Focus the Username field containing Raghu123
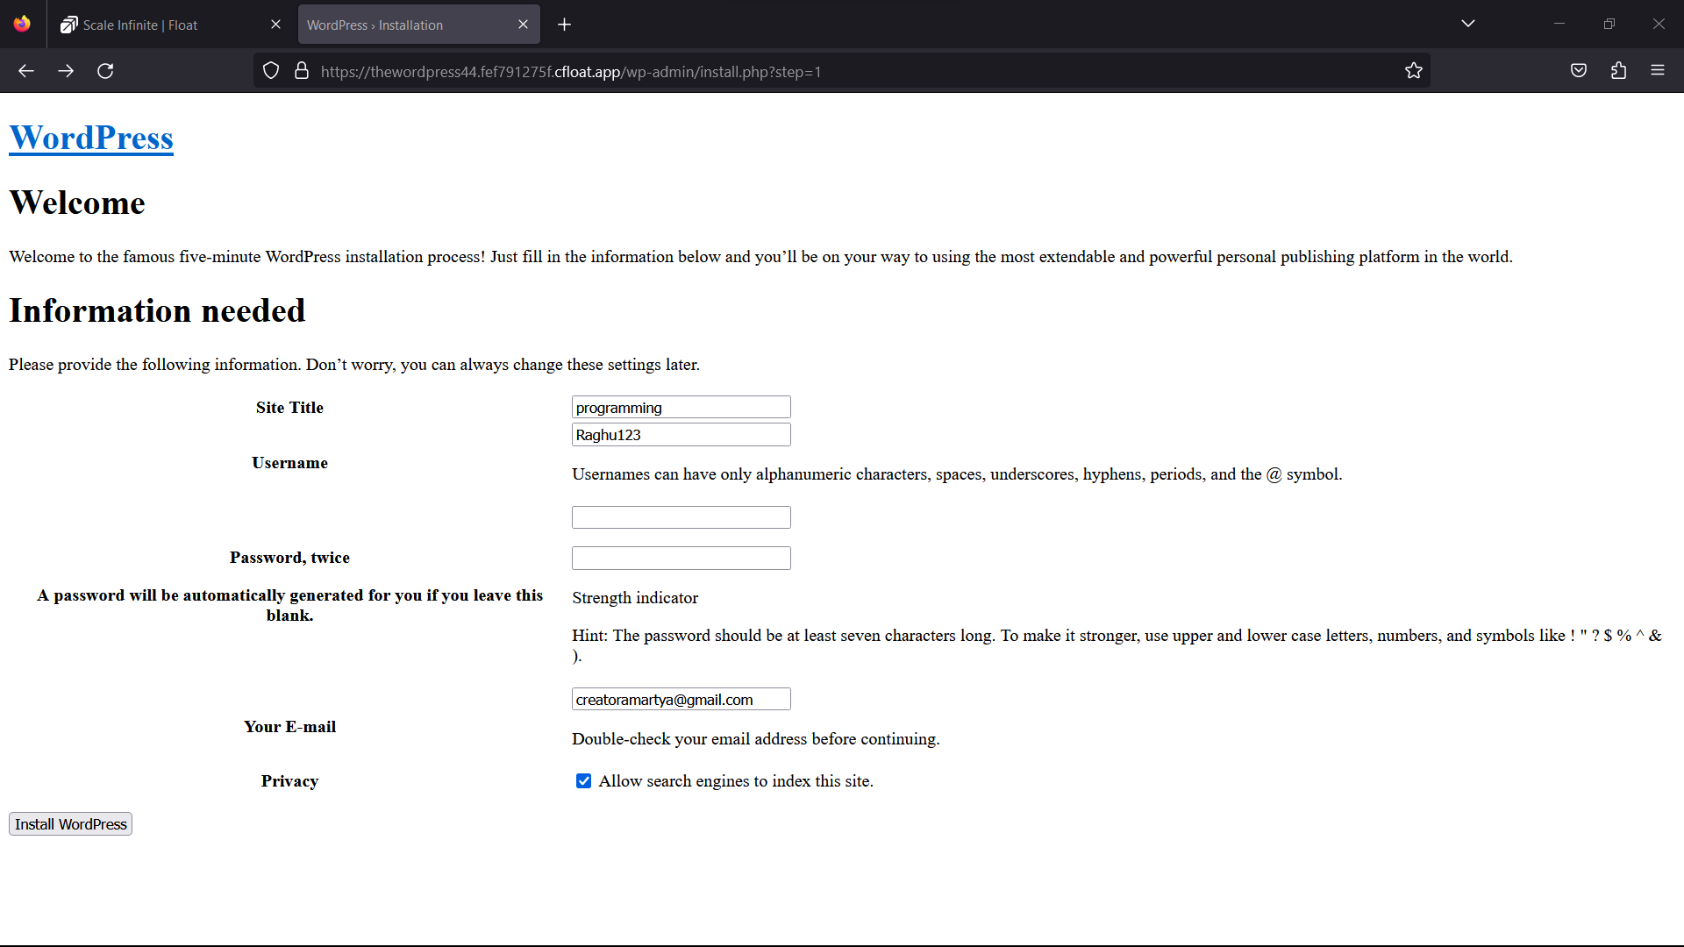Viewport: 1684px width, 947px height. tap(681, 435)
